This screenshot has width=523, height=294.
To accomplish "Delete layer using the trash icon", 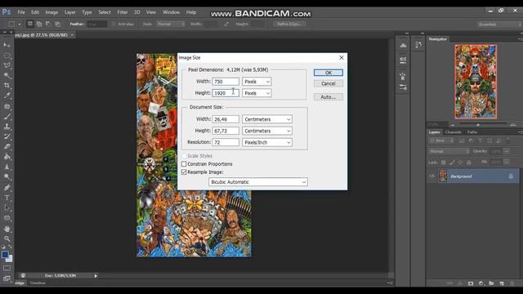I will point(512,283).
